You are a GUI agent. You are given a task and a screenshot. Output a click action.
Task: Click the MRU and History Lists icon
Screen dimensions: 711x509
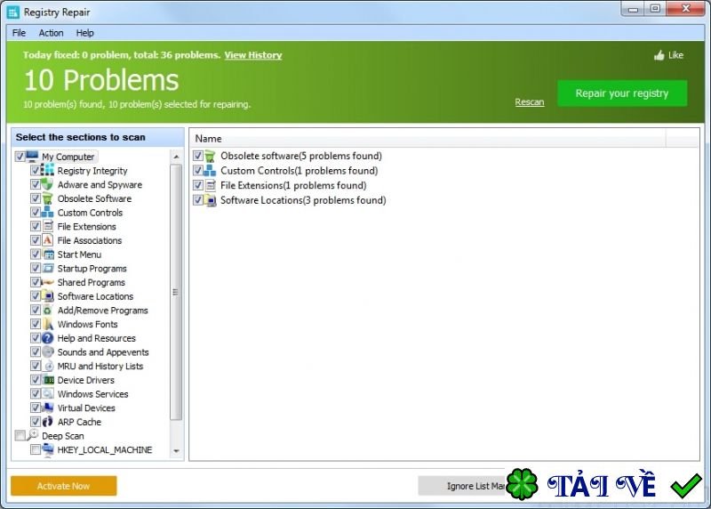(48, 366)
